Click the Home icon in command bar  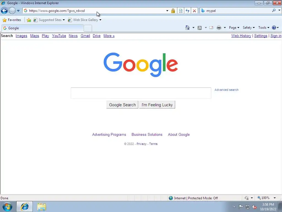pos(188,28)
